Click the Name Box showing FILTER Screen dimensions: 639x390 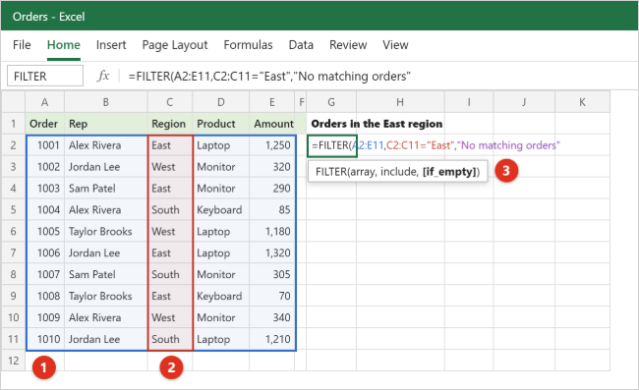click(45, 76)
